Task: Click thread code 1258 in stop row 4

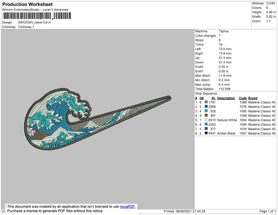Action: coord(243,115)
